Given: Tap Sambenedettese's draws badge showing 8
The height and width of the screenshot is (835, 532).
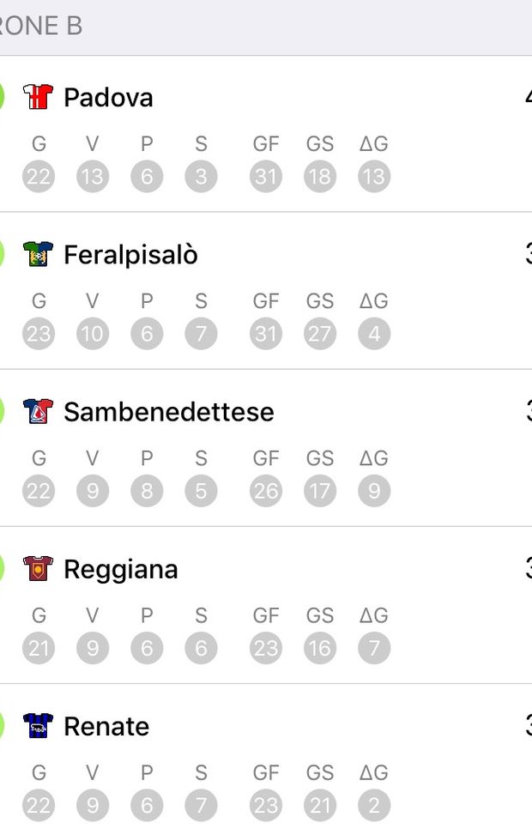Looking at the screenshot, I should tap(147, 491).
